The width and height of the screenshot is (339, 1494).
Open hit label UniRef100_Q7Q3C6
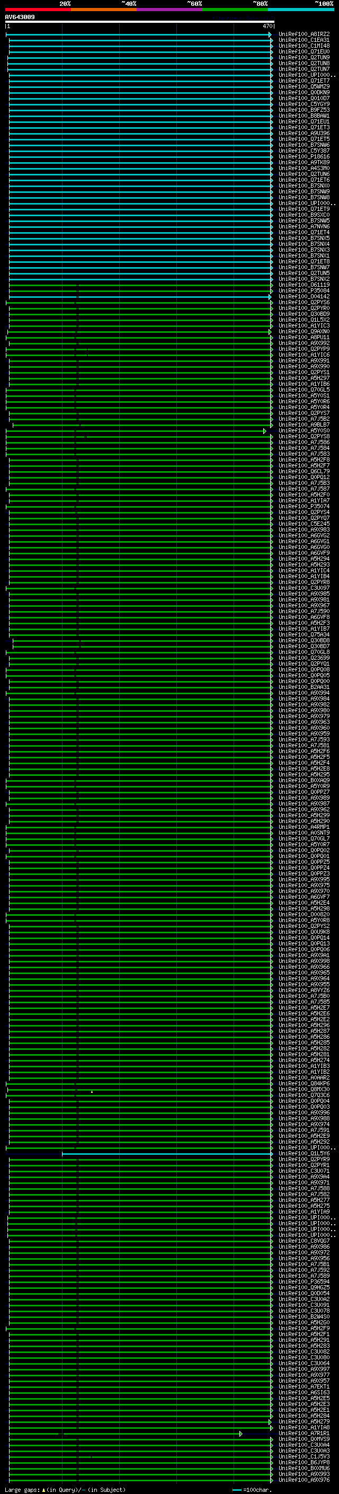304,1095
